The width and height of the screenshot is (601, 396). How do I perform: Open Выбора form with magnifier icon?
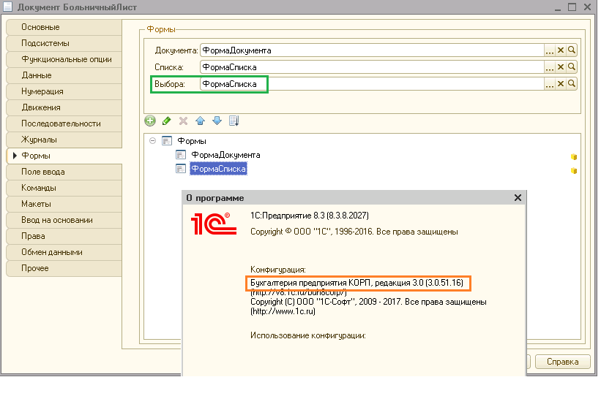[572, 84]
